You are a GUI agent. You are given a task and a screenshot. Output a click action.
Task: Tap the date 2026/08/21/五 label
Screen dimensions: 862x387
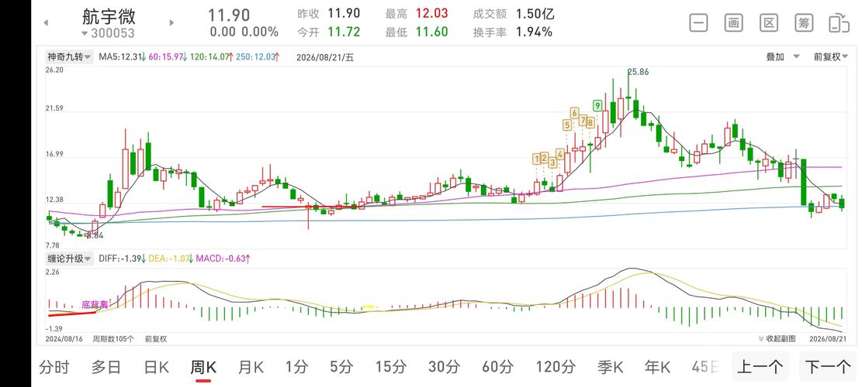325,57
